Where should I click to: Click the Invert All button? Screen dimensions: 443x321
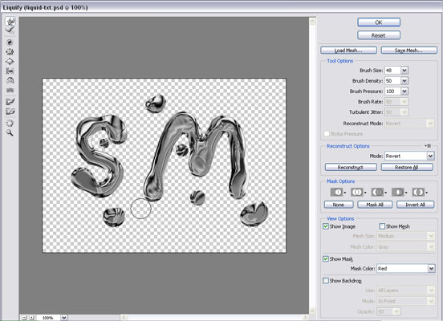[x=416, y=205]
